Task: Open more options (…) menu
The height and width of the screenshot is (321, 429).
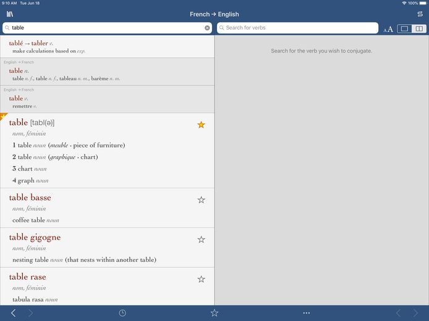Action: point(307,313)
